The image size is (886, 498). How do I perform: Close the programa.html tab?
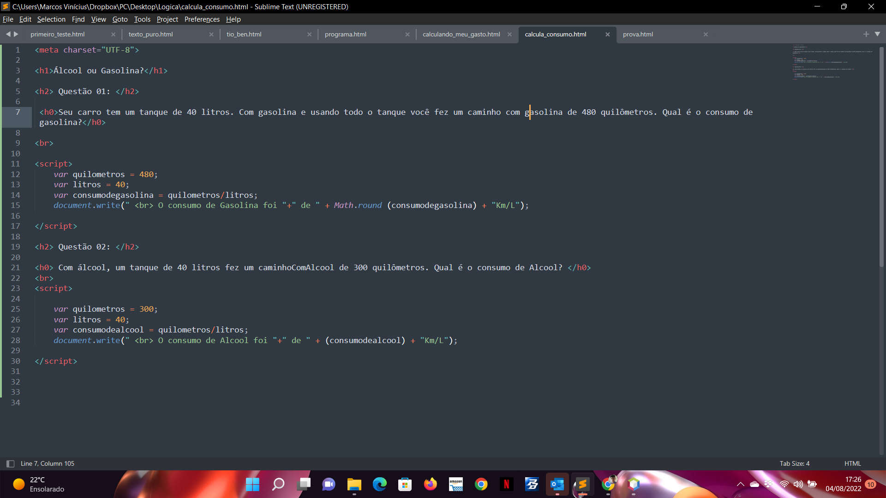pos(407,35)
